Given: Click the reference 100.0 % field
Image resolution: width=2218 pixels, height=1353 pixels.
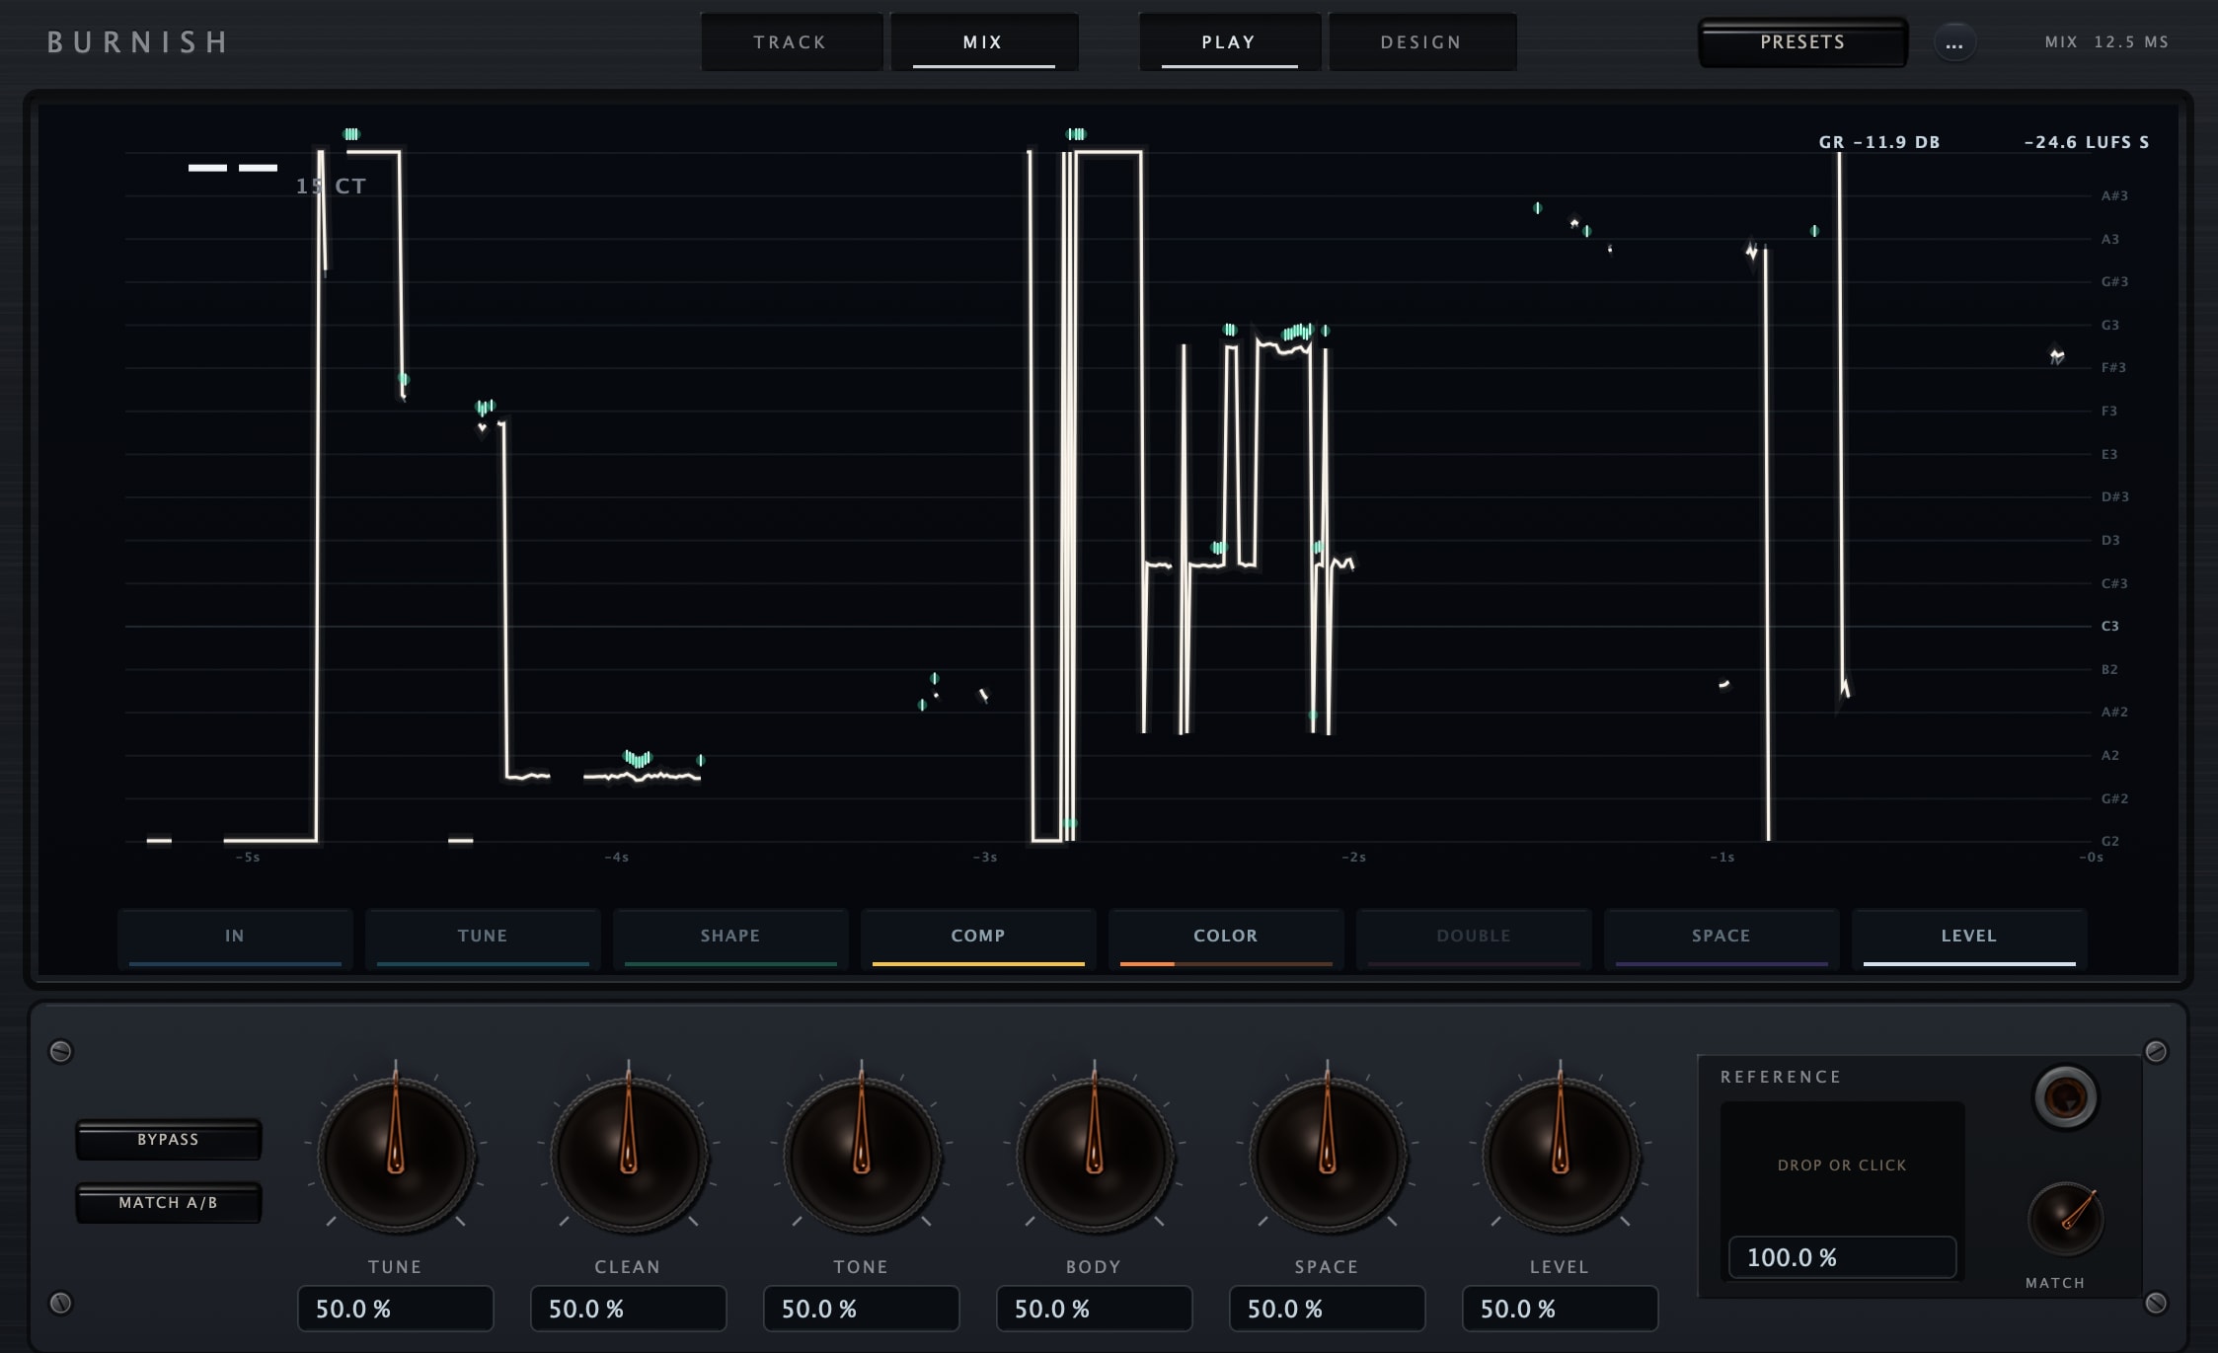Looking at the screenshot, I should pos(1842,1257).
